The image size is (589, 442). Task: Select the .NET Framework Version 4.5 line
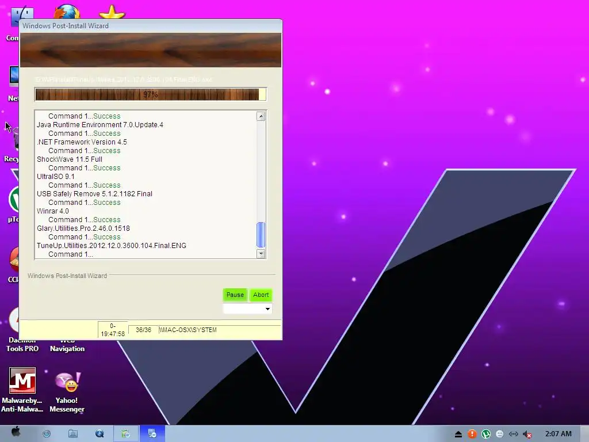click(x=82, y=142)
